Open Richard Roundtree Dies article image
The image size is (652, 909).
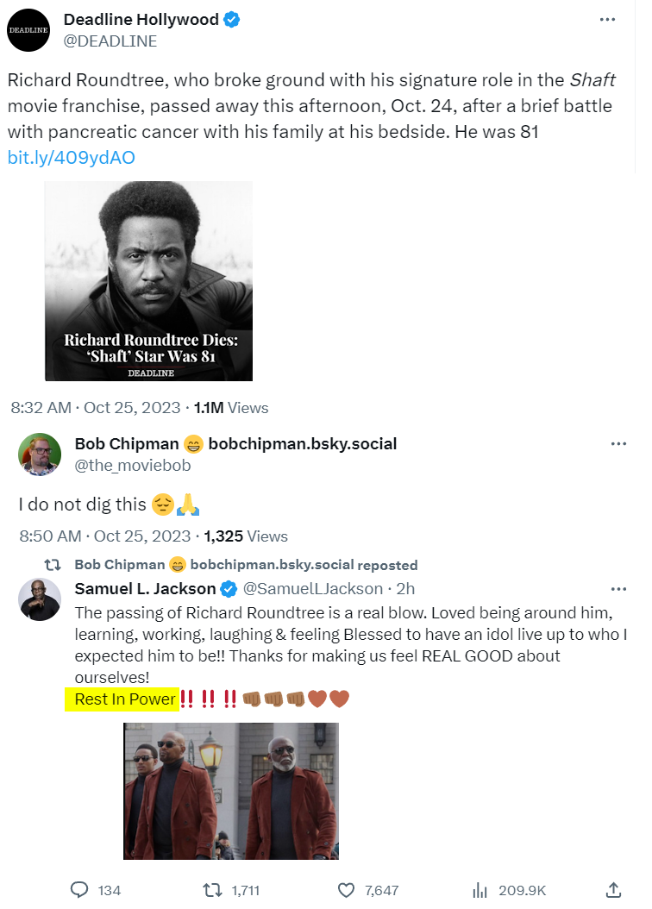click(x=148, y=280)
